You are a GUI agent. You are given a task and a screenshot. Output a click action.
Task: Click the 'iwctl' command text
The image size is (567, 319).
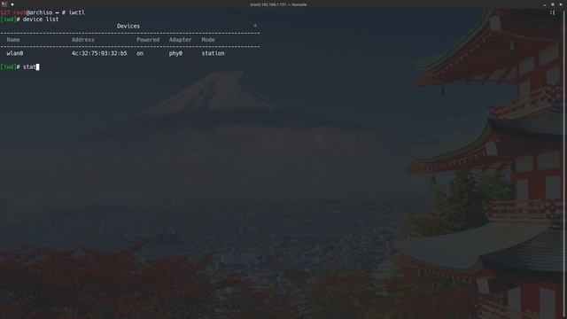pyautogui.click(x=77, y=12)
